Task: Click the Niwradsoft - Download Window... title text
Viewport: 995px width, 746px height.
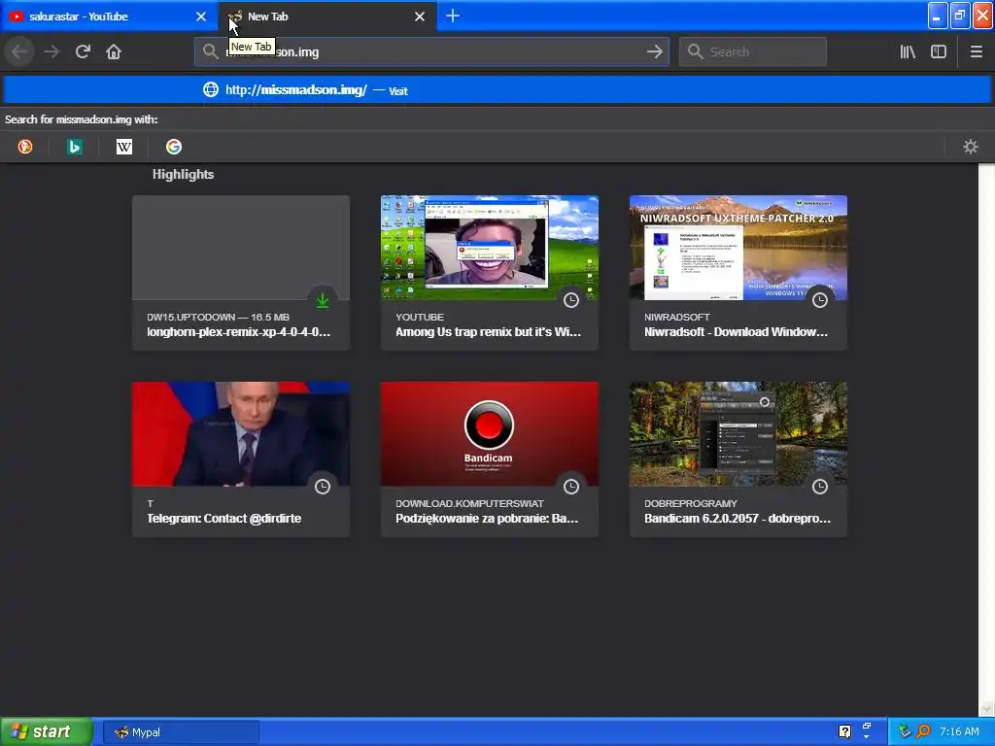Action: [x=736, y=332]
